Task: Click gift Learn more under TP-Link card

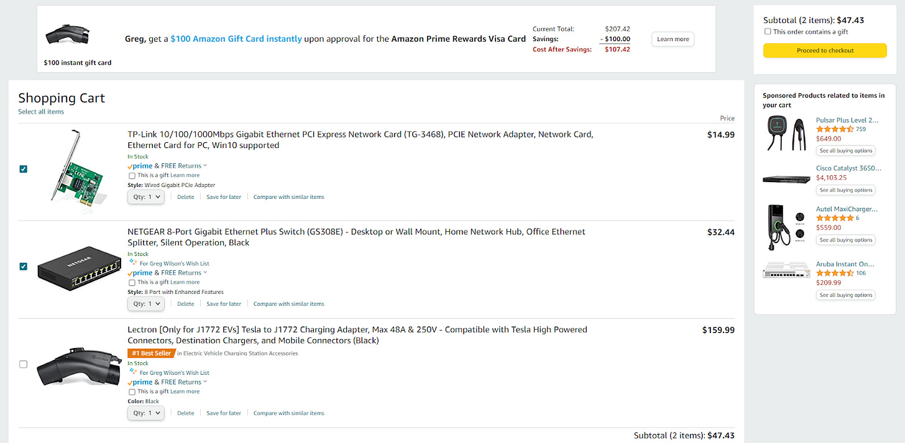Action: click(x=185, y=176)
